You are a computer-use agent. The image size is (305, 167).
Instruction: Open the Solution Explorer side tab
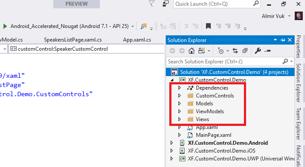coord(299,83)
